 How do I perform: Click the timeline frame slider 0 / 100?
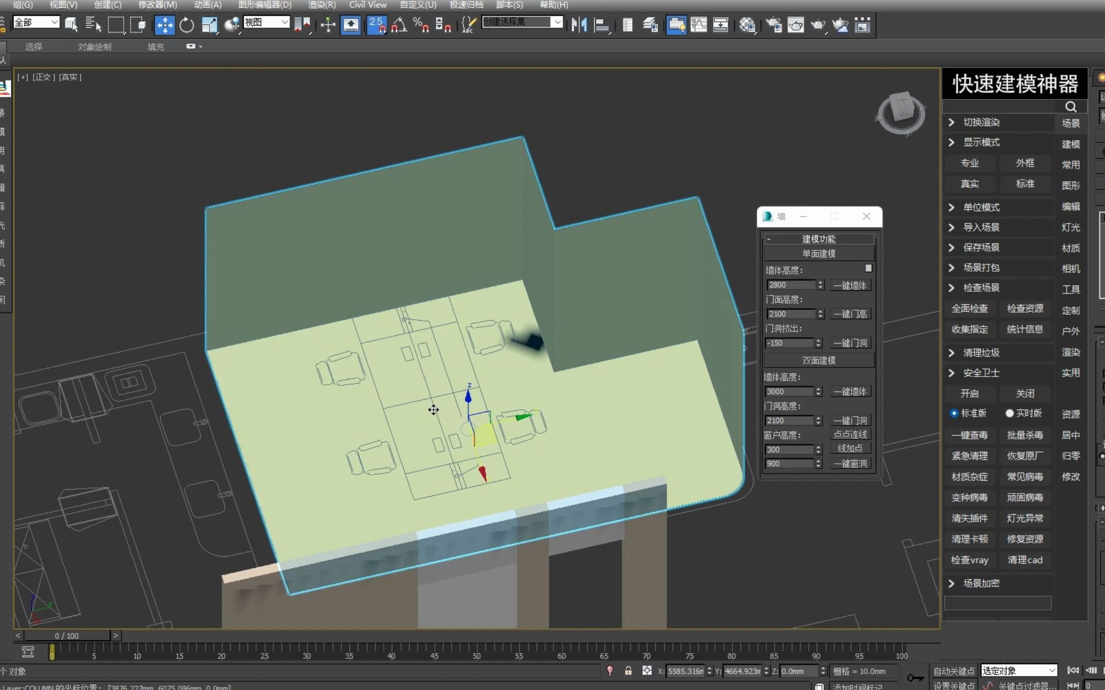pyautogui.click(x=67, y=636)
